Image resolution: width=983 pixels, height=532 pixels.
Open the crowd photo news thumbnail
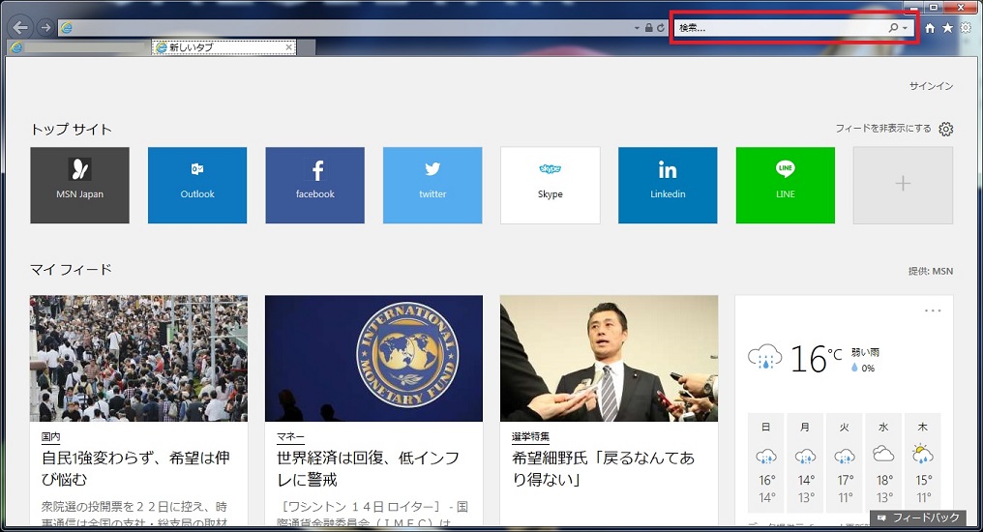click(x=138, y=359)
